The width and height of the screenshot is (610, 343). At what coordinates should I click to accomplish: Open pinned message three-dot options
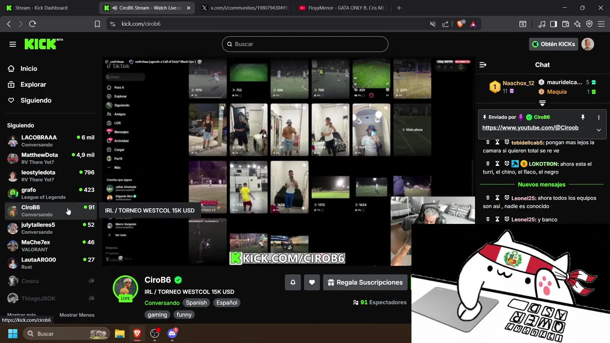point(599,117)
